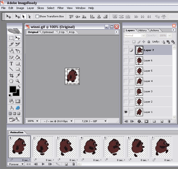Click the foreground color swatch
This screenshot has height=169, width=178.
click(x=12, y=89)
